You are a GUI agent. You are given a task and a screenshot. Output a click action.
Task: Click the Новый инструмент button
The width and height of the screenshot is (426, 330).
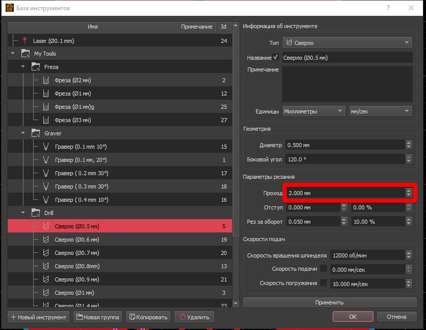click(x=39, y=317)
